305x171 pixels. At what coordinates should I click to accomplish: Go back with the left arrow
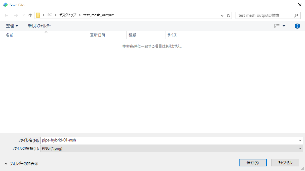click(x=6, y=15)
